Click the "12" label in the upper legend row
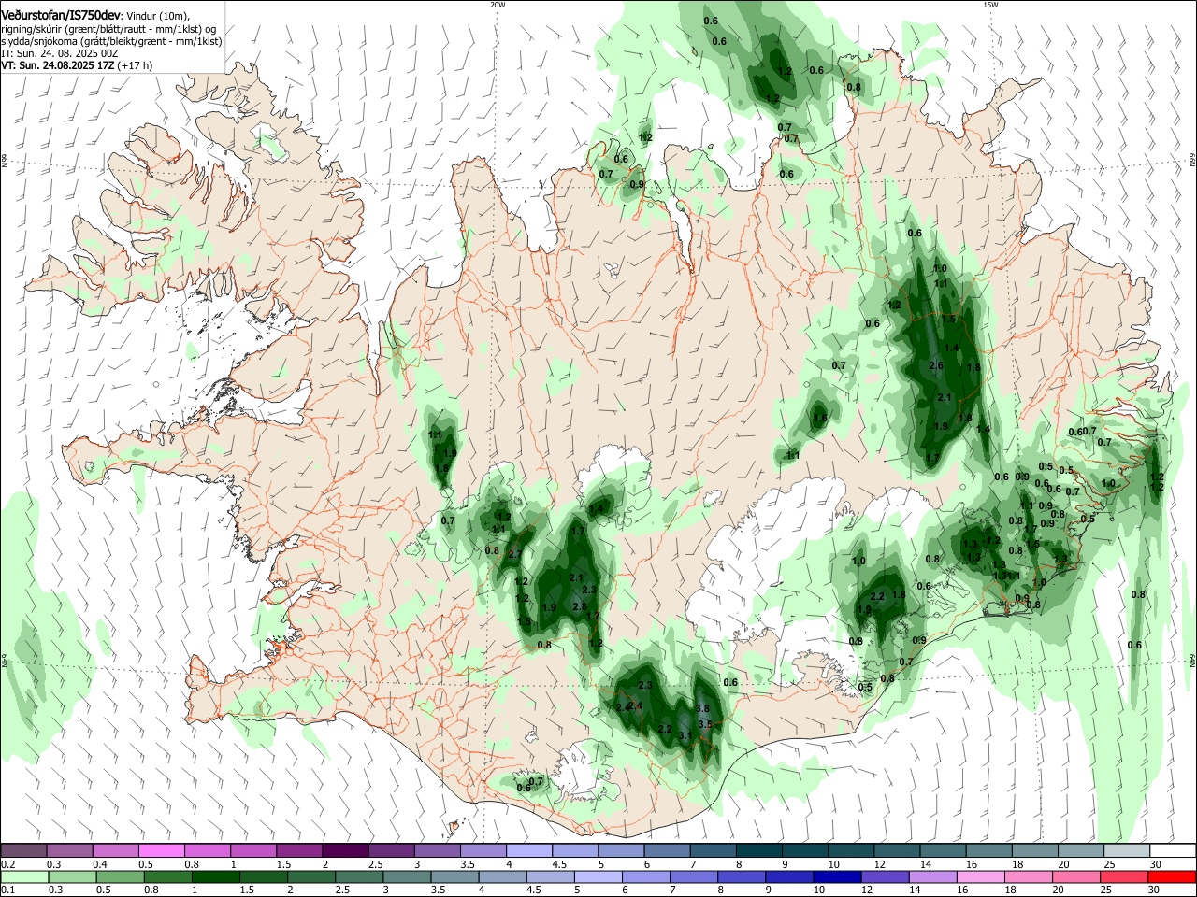Viewport: 1197px width, 897px height. click(x=879, y=864)
